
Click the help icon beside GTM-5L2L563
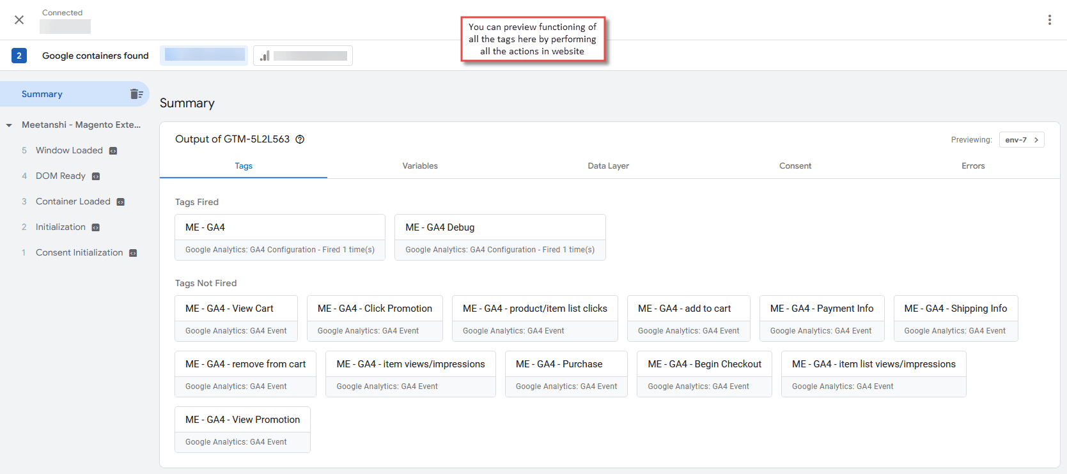click(300, 139)
